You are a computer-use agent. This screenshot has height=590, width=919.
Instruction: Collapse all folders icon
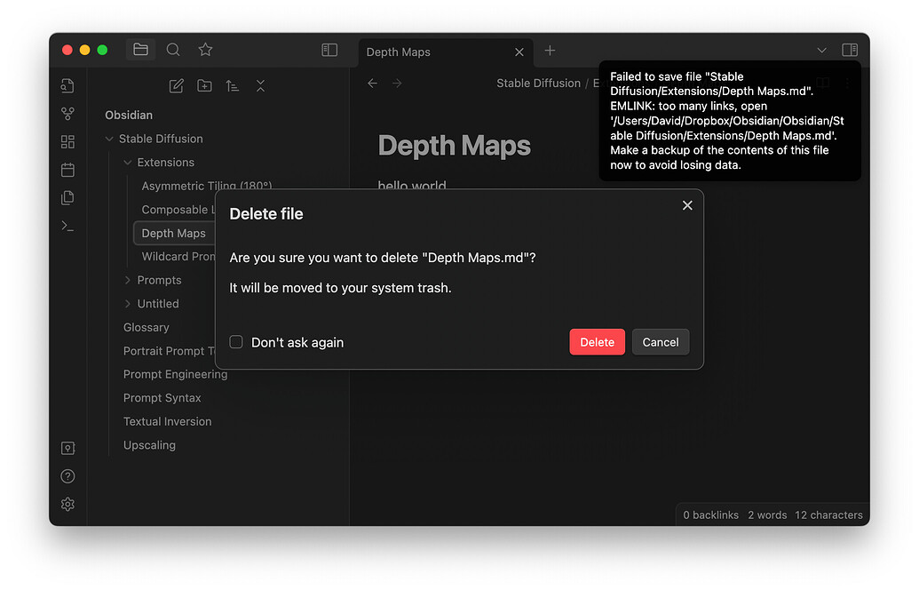click(x=261, y=86)
